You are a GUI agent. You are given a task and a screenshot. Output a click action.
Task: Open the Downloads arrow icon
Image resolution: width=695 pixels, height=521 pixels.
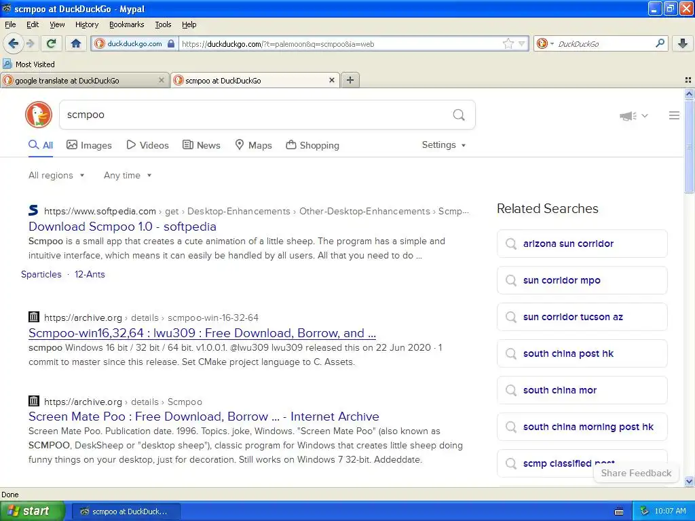click(683, 43)
